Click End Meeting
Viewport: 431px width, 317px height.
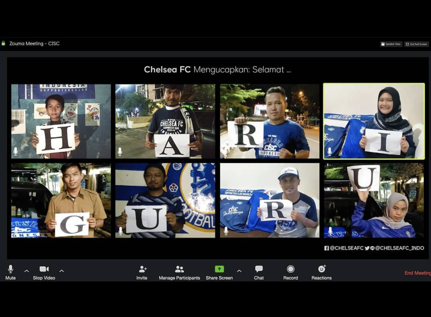click(x=417, y=273)
